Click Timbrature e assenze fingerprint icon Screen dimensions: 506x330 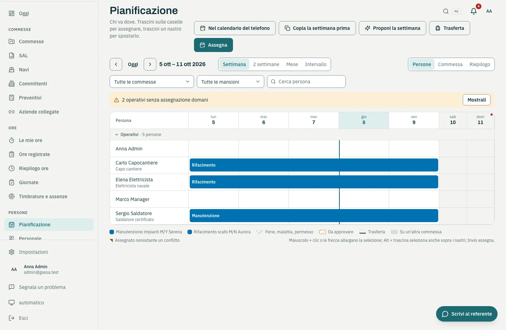(12, 196)
